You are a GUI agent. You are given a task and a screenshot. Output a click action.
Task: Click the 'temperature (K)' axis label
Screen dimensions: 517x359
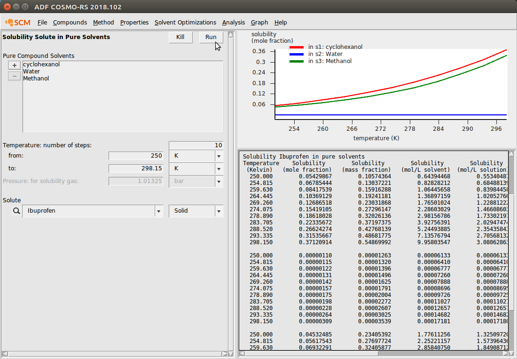pyautogui.click(x=376, y=138)
